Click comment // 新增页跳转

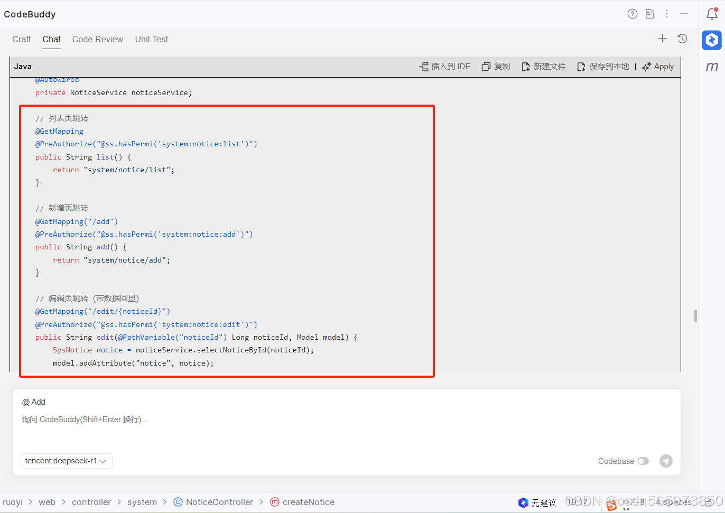point(62,208)
